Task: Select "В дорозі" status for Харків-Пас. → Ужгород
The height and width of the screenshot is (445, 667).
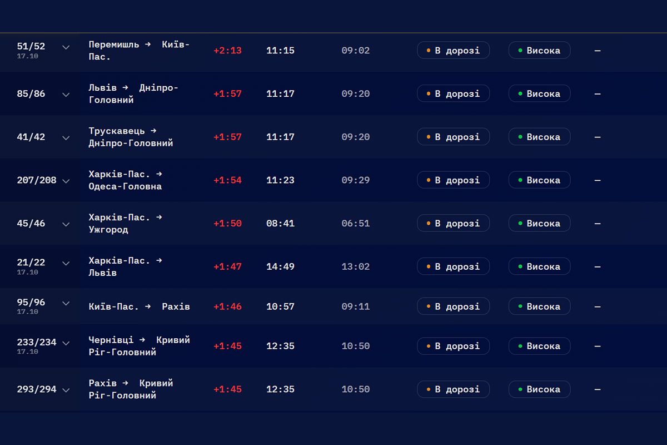Action: (453, 223)
